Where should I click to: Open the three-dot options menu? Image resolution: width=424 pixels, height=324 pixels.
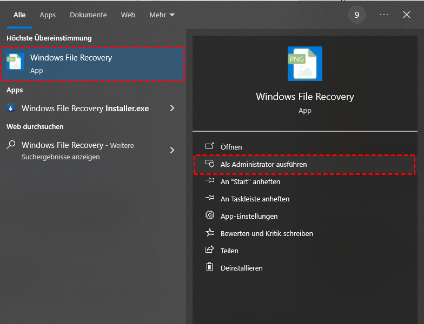tap(384, 15)
